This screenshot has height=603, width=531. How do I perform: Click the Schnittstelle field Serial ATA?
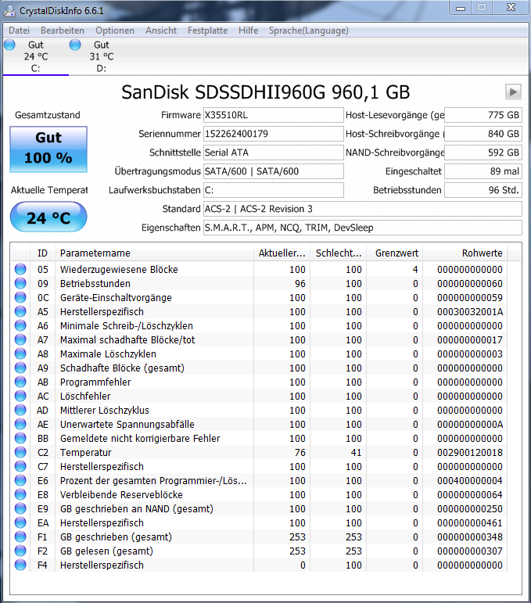click(274, 153)
